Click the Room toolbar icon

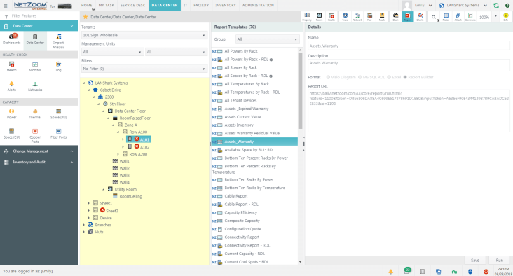pyautogui.click(x=319, y=17)
